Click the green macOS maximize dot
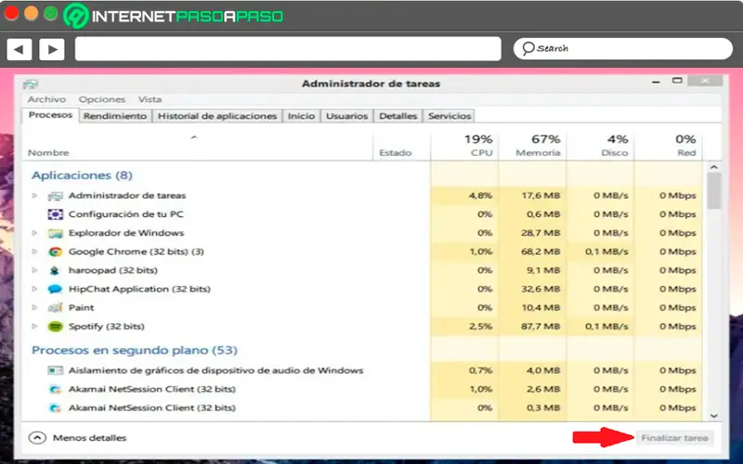The height and width of the screenshot is (464, 743). (51, 13)
